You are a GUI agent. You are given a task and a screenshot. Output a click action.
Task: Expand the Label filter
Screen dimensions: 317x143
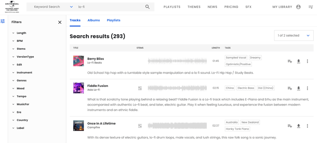pos(18,128)
